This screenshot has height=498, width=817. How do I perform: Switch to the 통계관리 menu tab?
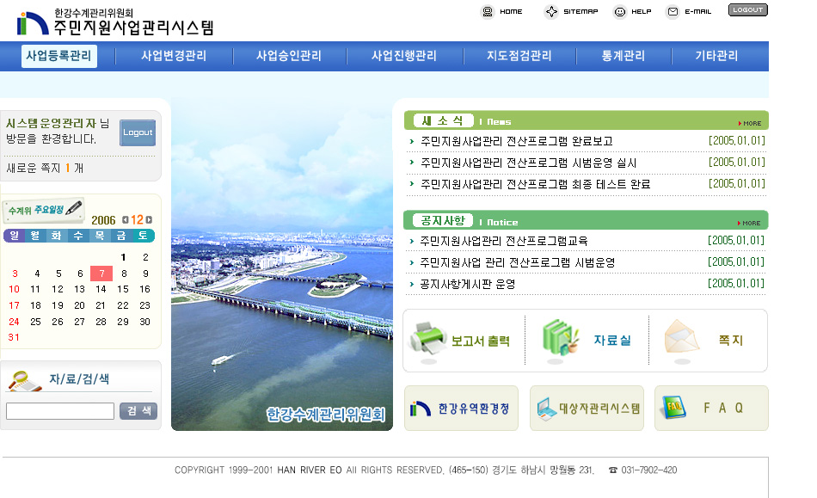621,56
